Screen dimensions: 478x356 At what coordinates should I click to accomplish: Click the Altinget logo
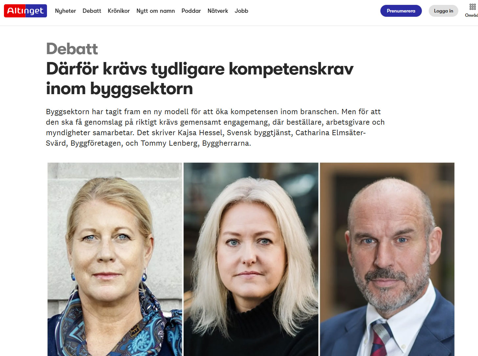coord(25,11)
